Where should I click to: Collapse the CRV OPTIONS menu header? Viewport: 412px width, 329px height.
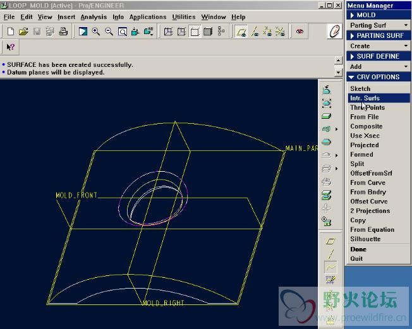click(x=378, y=77)
